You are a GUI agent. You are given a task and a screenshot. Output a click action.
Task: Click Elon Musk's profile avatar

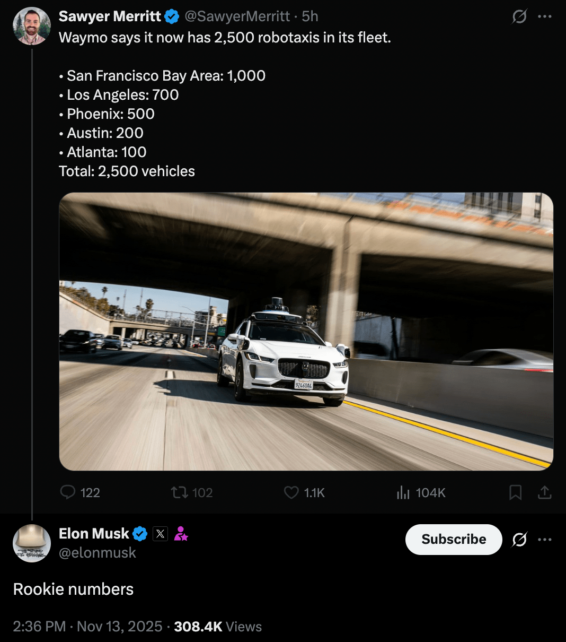click(x=32, y=543)
